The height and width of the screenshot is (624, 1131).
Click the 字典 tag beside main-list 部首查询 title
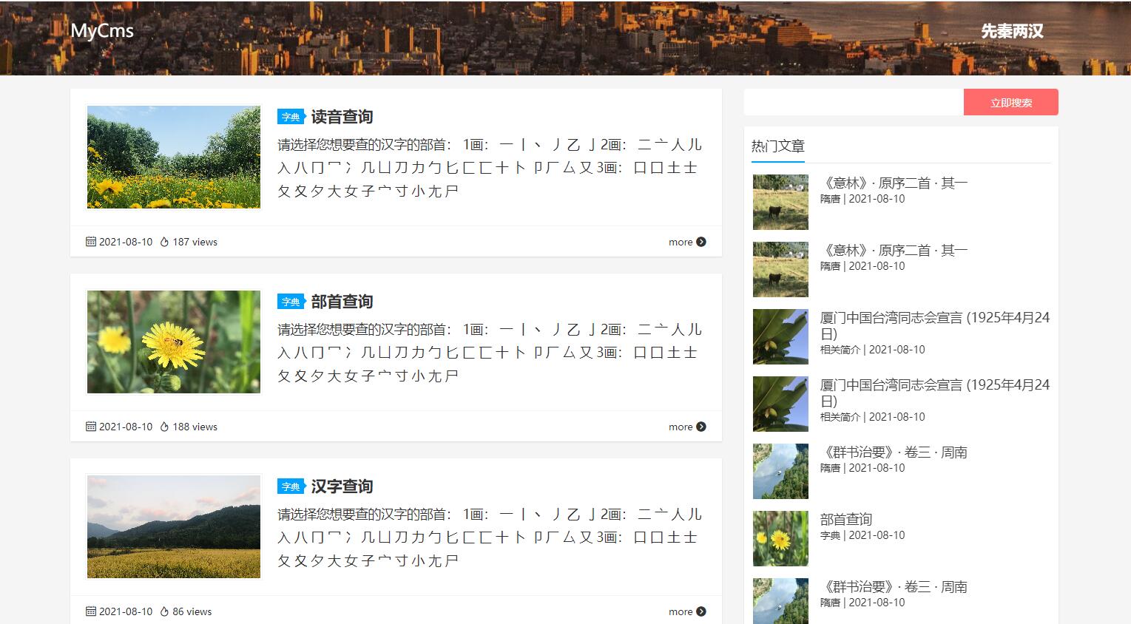coord(291,302)
